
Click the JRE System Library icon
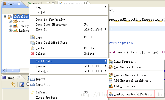[15, 26]
